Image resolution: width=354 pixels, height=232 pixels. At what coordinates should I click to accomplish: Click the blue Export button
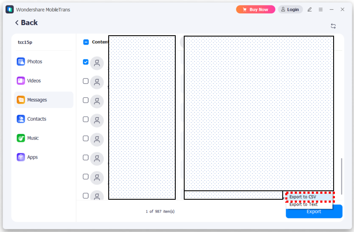(x=314, y=212)
